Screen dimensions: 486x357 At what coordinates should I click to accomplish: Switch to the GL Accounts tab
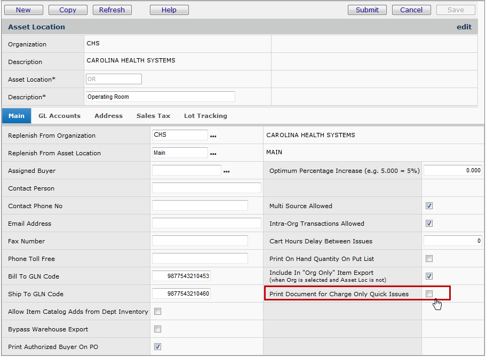59,116
